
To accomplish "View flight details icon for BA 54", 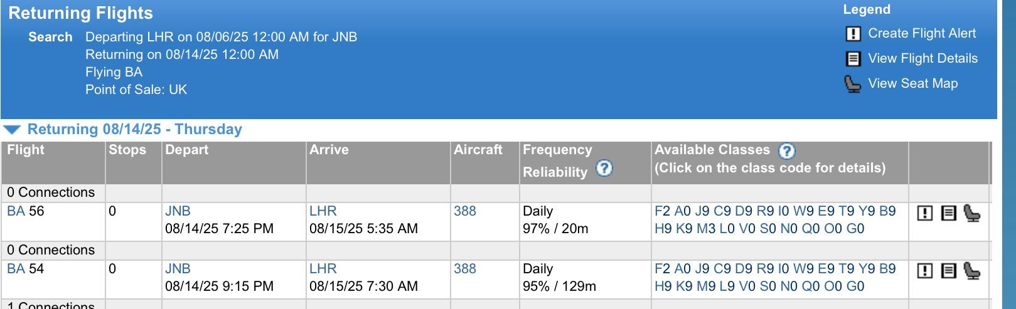I will point(948,271).
